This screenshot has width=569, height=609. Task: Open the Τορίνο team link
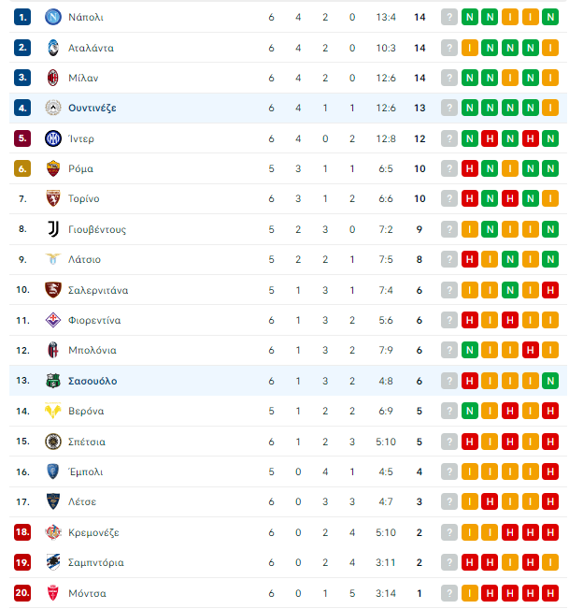pos(84,199)
